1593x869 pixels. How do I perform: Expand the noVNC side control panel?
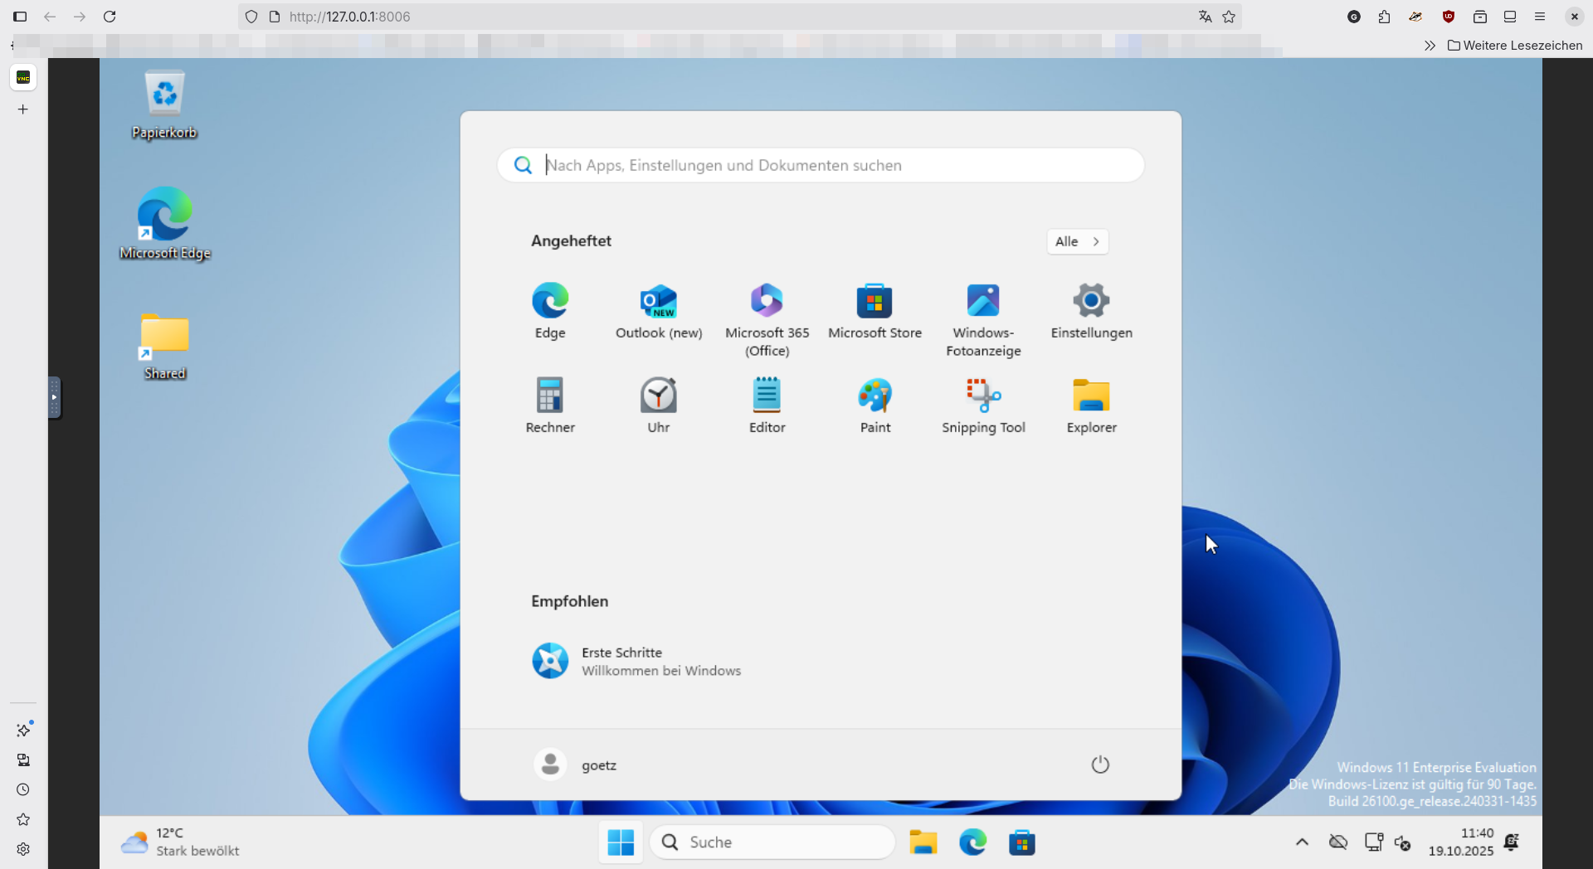click(x=54, y=398)
